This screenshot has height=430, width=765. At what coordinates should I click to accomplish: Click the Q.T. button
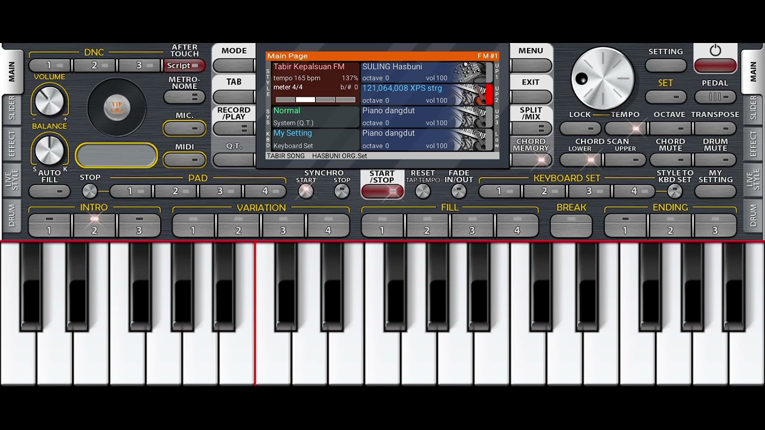click(x=234, y=159)
